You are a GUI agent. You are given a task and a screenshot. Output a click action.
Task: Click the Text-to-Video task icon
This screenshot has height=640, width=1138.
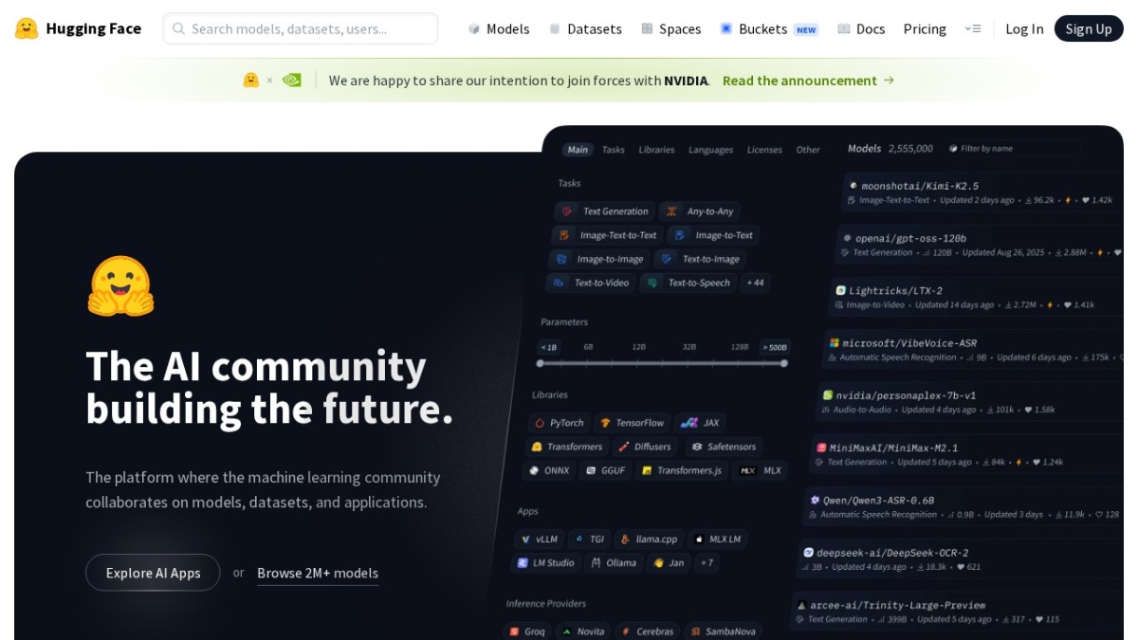[x=560, y=283]
